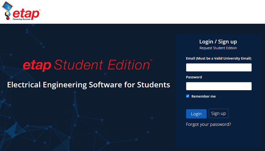265x151 pixels.
Task: Click the 'Remember me' label text
Action: 203,96
